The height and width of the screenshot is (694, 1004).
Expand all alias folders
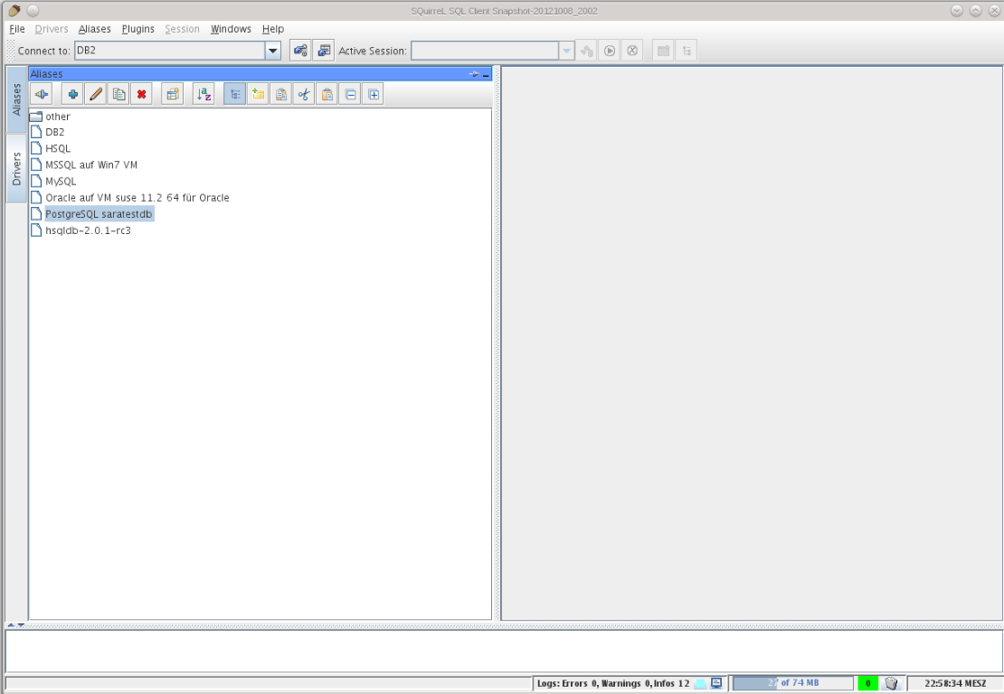click(x=374, y=93)
